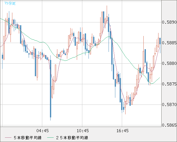Click the 04:45 time axis label
The height and width of the screenshot is (142, 177).
[x=43, y=131]
